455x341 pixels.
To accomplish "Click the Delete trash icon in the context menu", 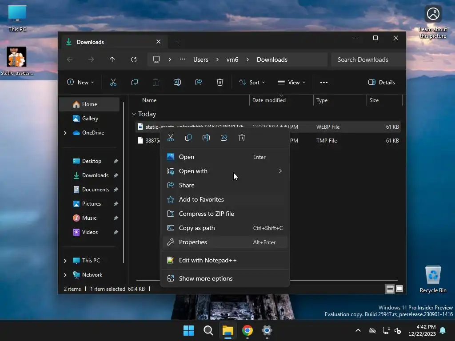I will (x=241, y=138).
